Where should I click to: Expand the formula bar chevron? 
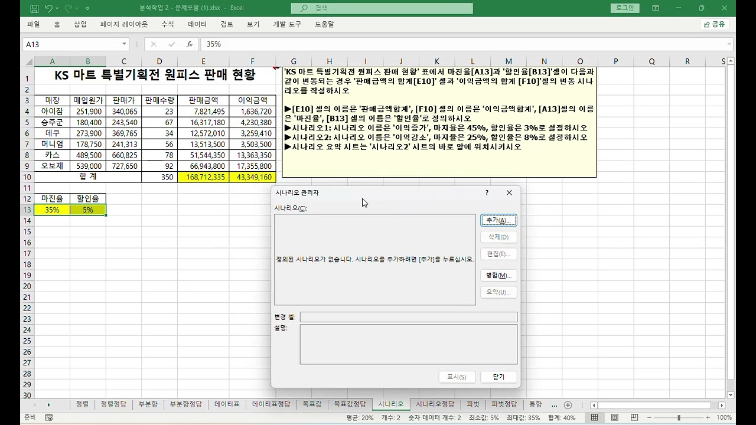tap(729, 44)
